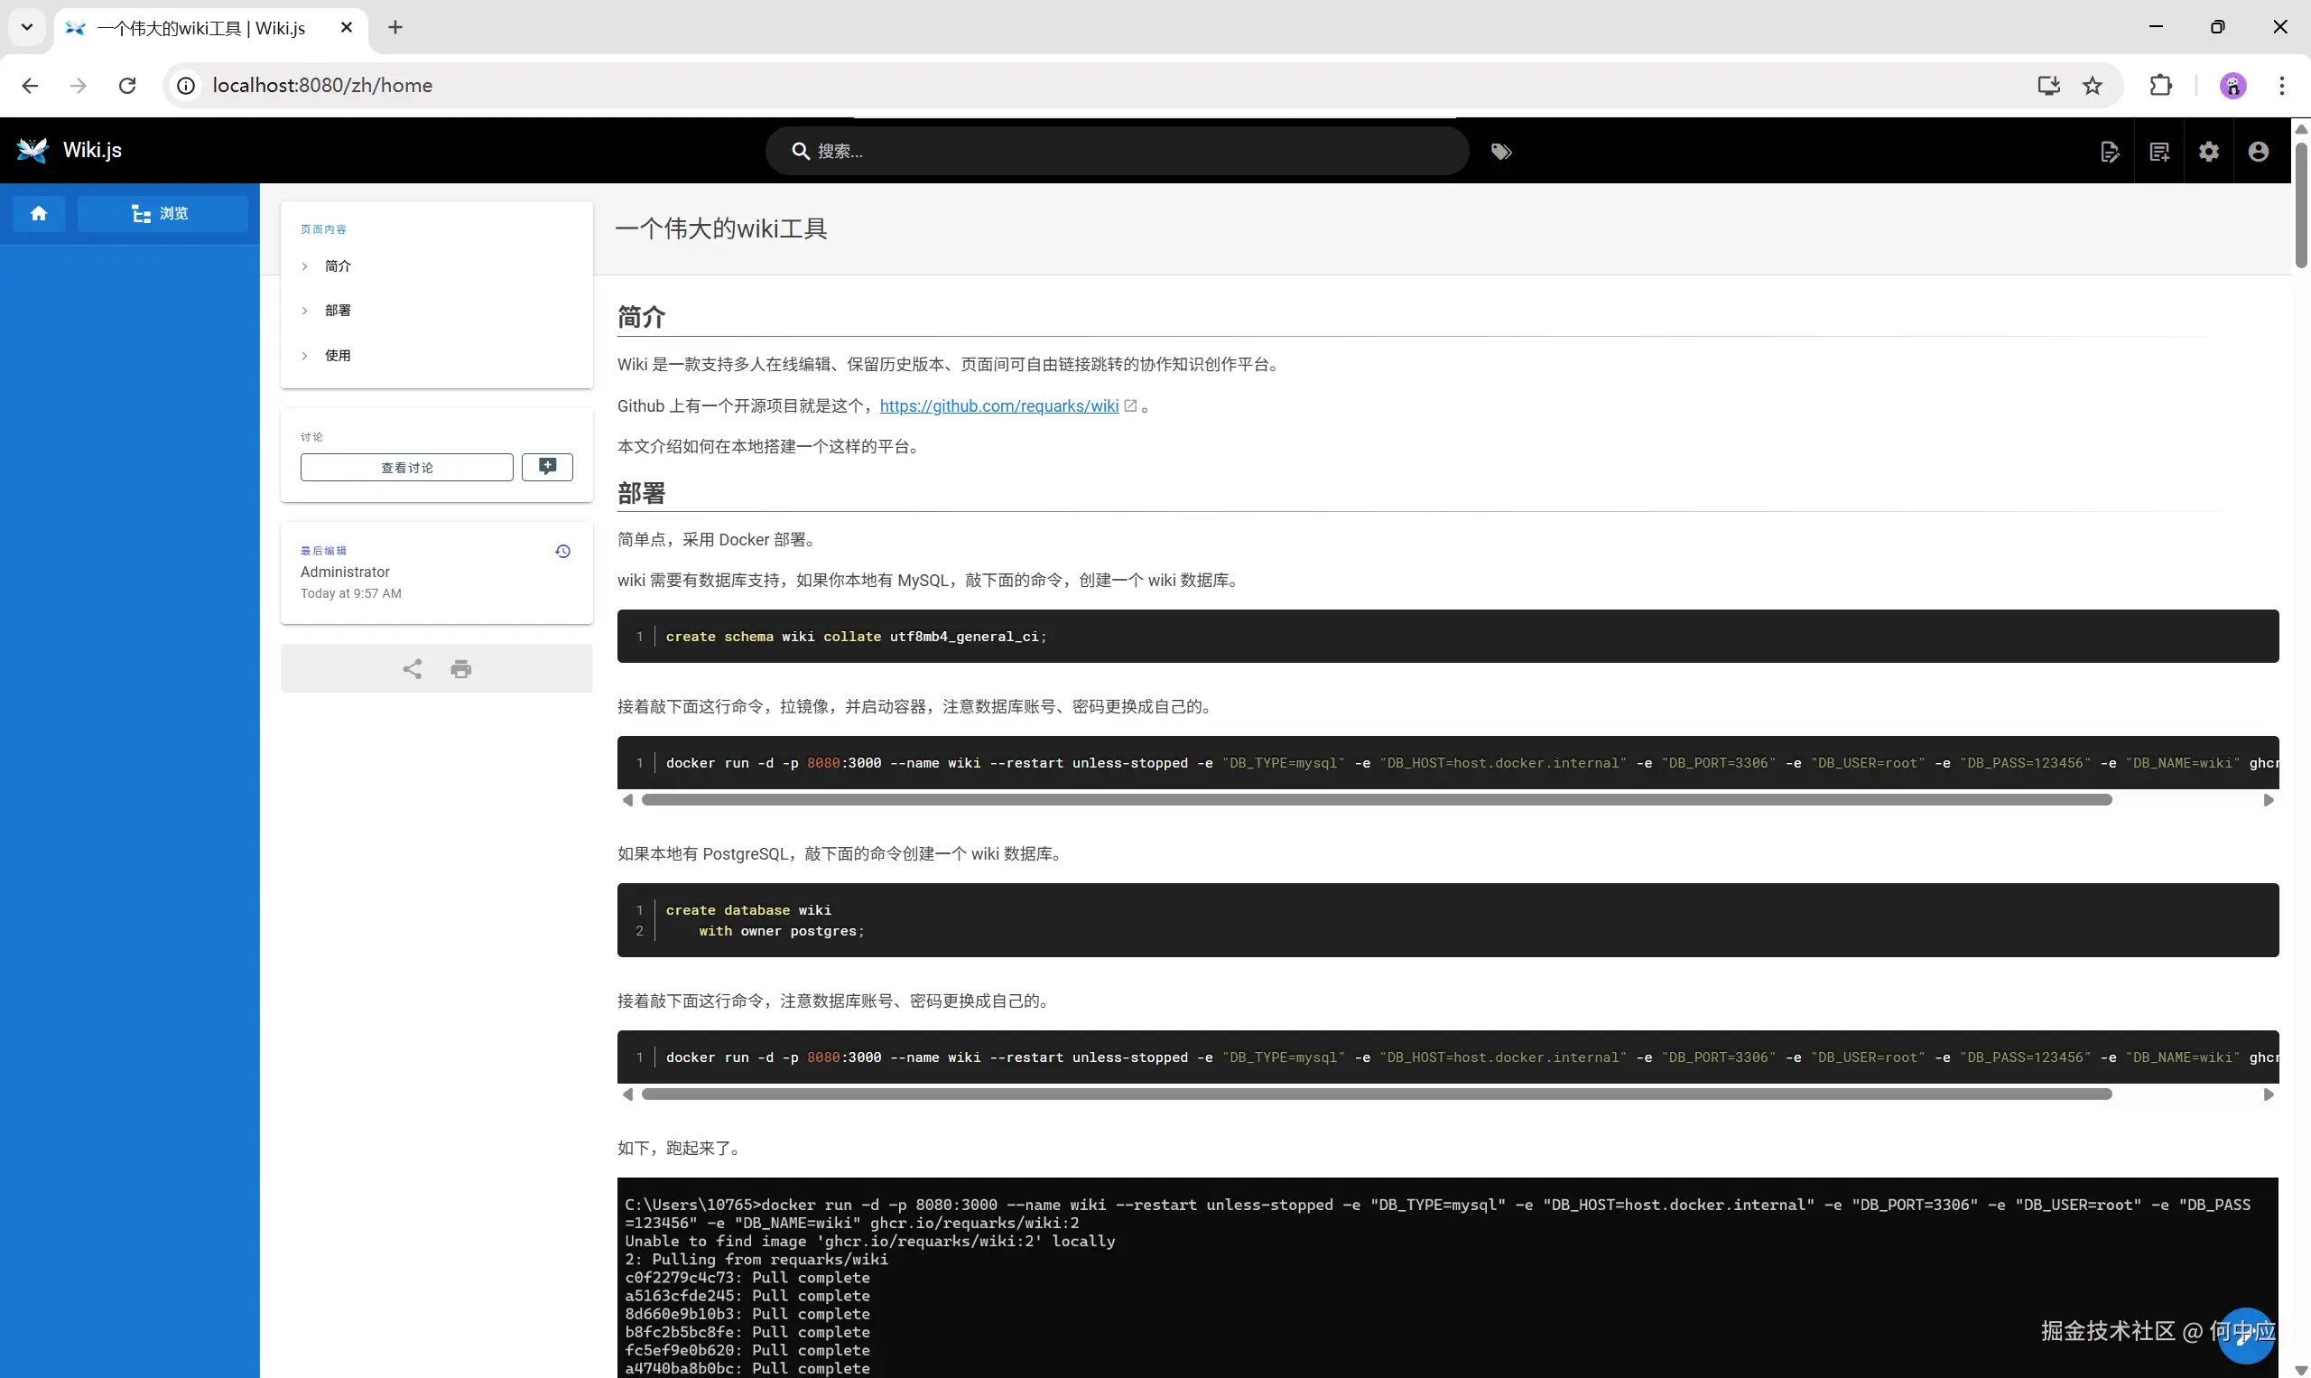Open the tags browser icon
This screenshot has height=1378, width=2311.
point(1500,152)
